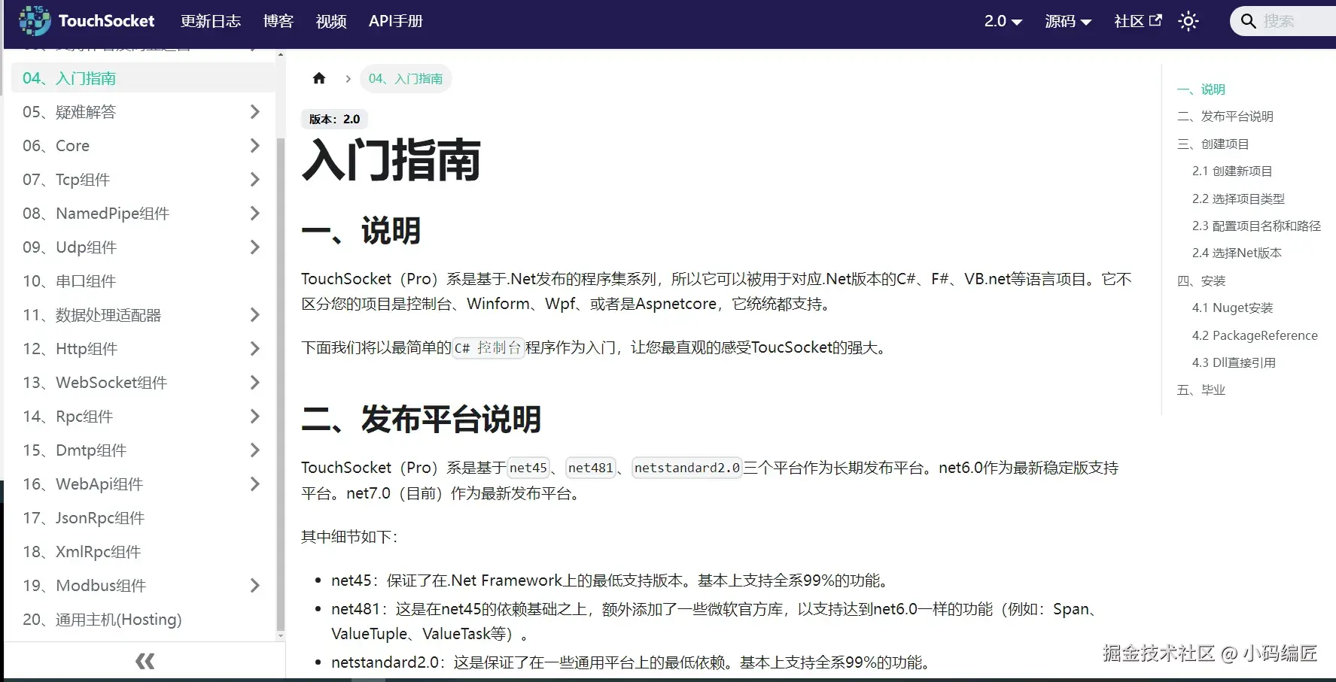Open 更新日志 in the navbar
This screenshot has height=682, width=1336.
[211, 21]
